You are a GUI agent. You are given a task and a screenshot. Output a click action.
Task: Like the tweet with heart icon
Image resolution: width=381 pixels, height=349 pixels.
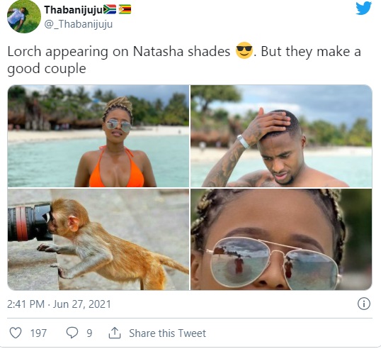pos(16,333)
